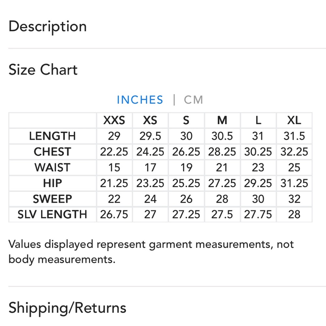
Task: Click the garment measurements note text
Action: pyautogui.click(x=151, y=252)
